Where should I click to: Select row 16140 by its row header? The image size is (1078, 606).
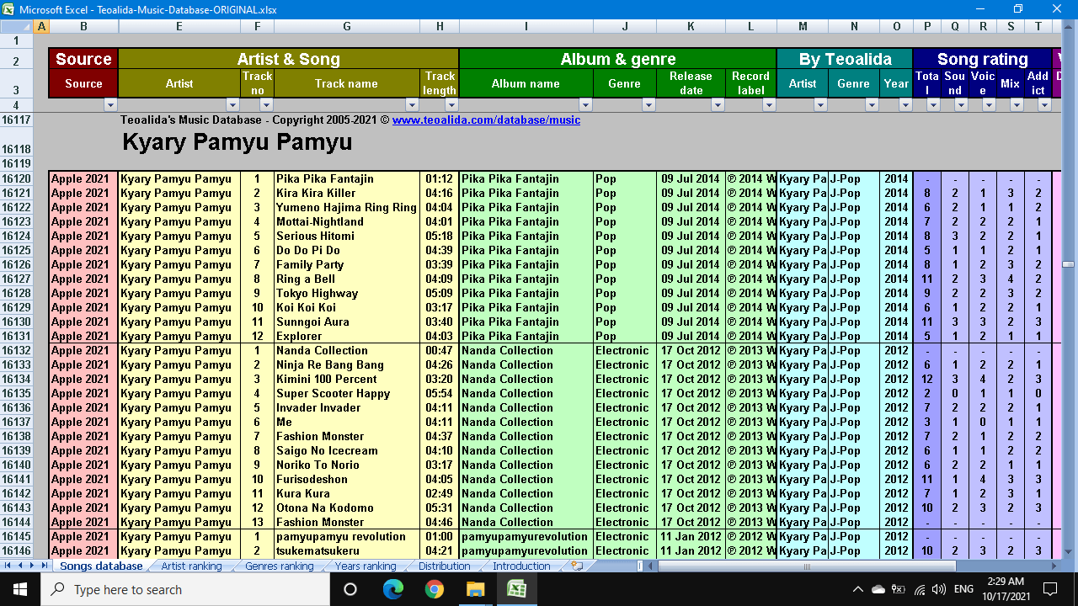[x=17, y=465]
